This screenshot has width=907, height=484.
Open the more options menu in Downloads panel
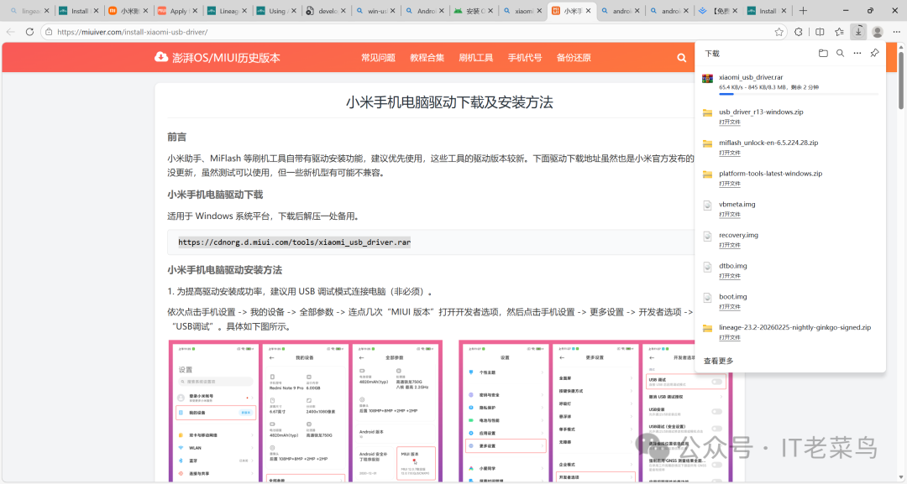coord(857,53)
